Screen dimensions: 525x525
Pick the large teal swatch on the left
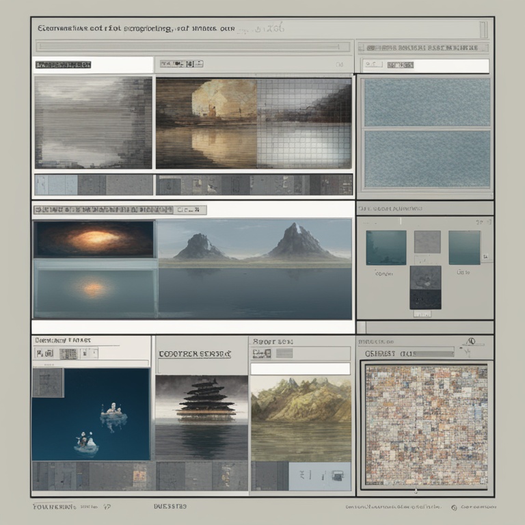(x=386, y=247)
